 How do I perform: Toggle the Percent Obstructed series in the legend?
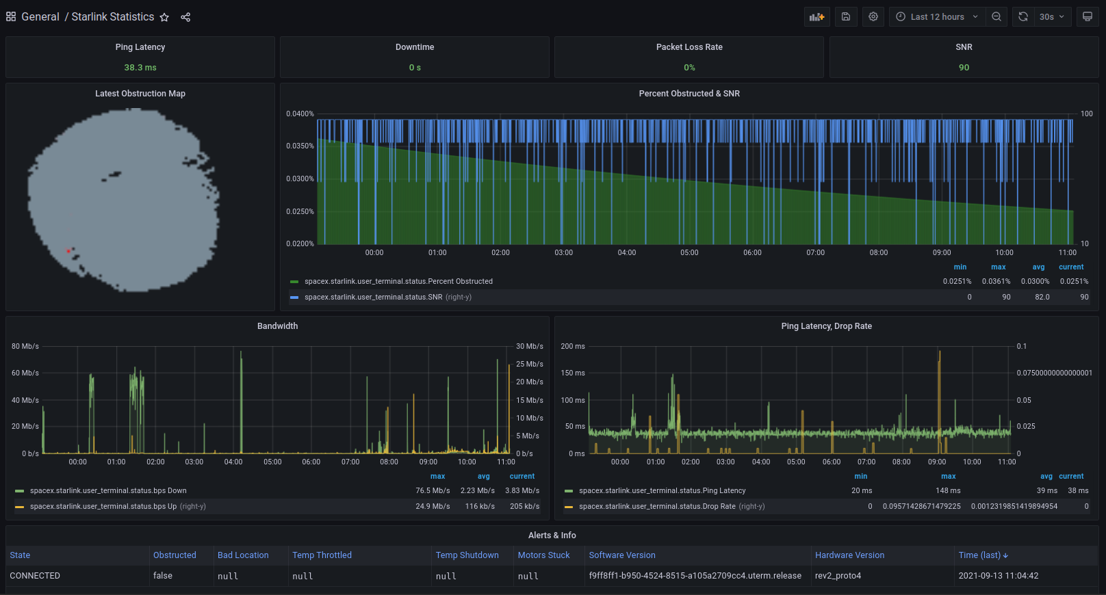(x=398, y=282)
